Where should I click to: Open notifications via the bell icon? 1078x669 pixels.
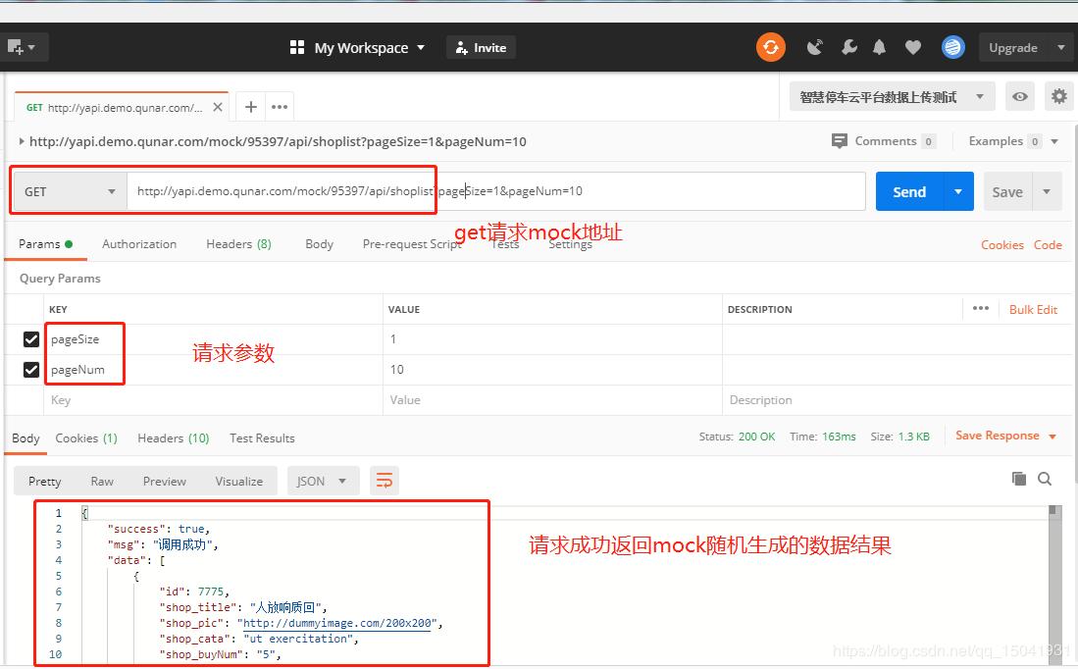[879, 46]
